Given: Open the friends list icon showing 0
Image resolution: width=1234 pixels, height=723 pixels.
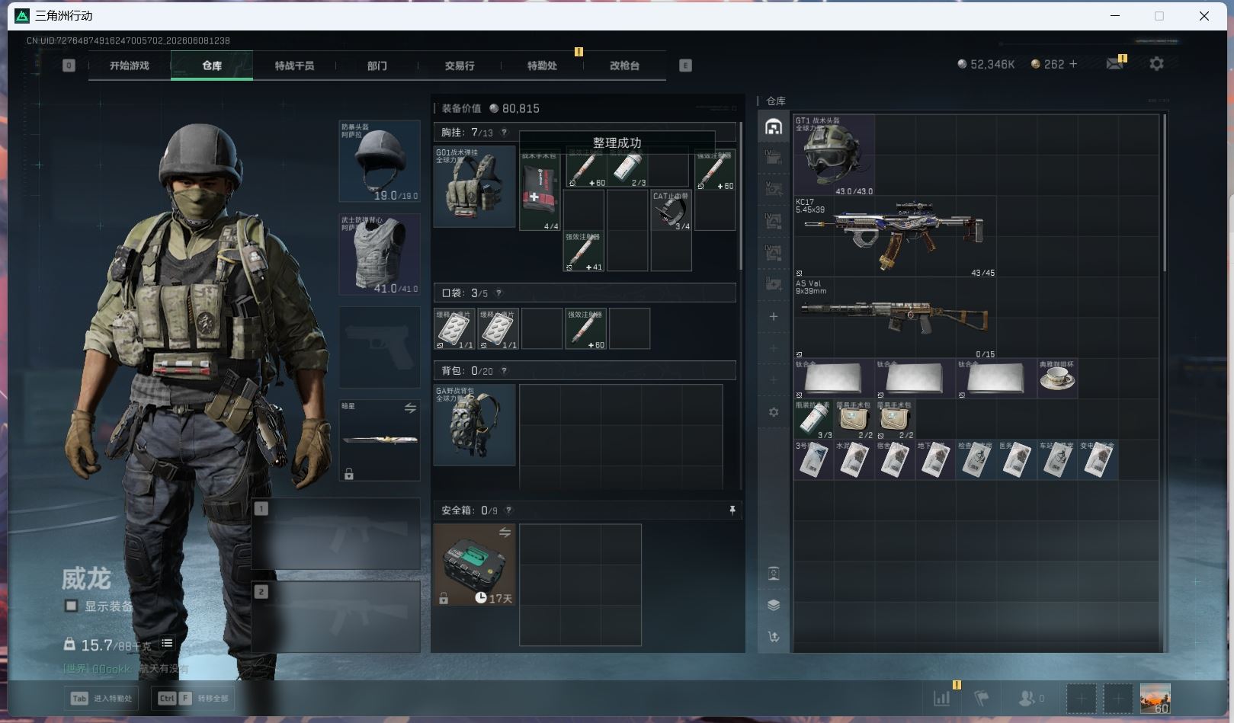Looking at the screenshot, I should pos(1030,698).
